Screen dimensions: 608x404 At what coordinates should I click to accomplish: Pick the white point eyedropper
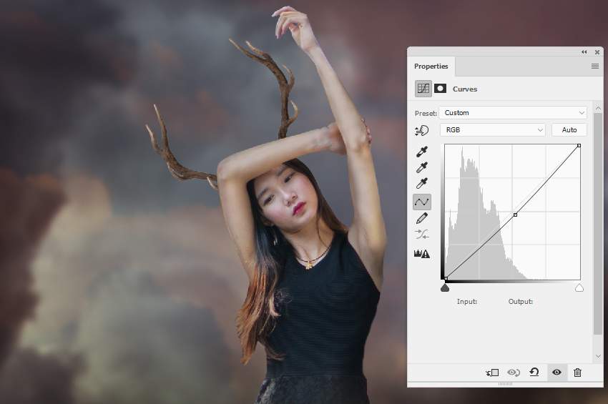[422, 183]
